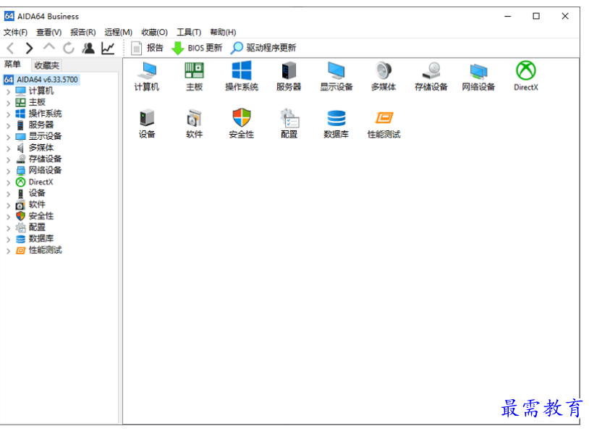Open the 计算机 icon in main pane
The width and height of the screenshot is (589, 431).
[x=147, y=76]
